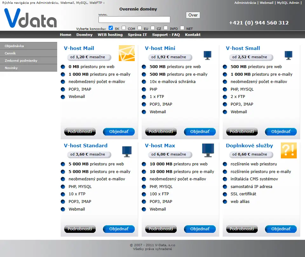Click the V-host Small monitor icon
305x257 pixels.
tap(288, 55)
